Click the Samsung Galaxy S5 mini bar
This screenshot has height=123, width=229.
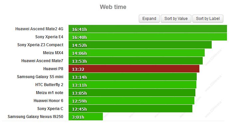pos(132,76)
